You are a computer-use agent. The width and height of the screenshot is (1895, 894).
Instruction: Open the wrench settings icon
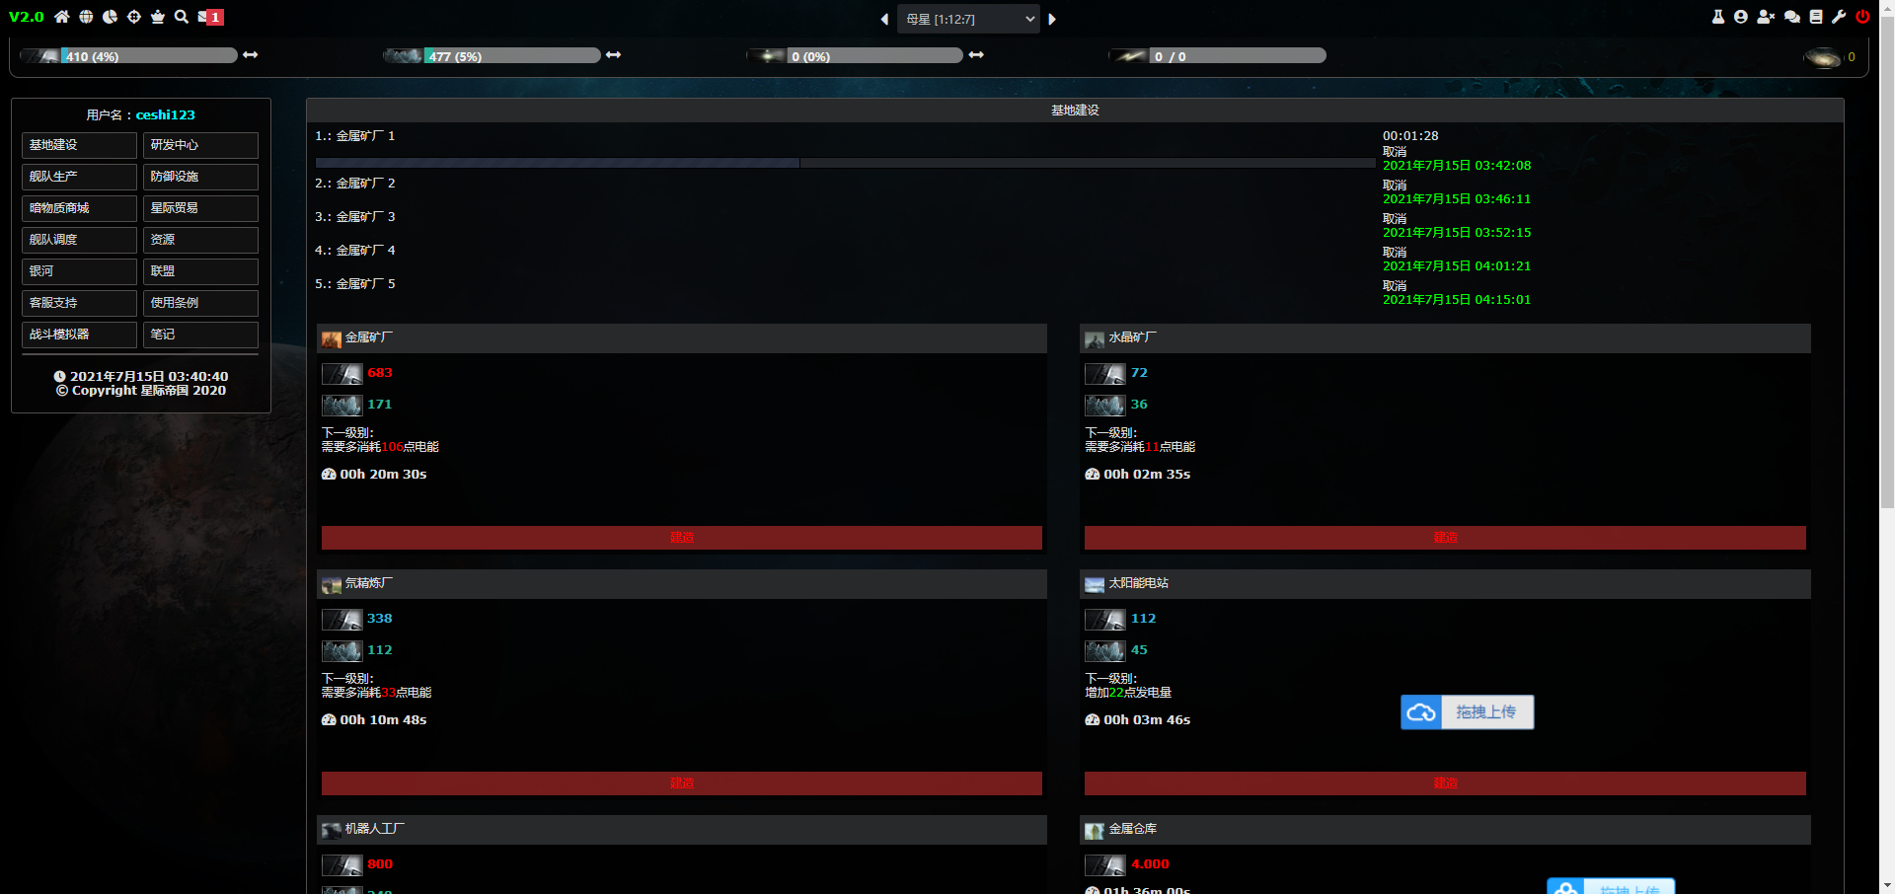click(1839, 17)
